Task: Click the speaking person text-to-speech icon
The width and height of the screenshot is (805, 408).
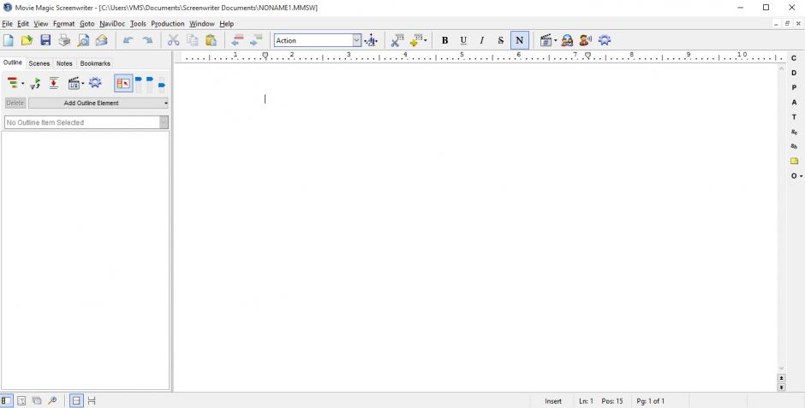Action: tap(586, 40)
